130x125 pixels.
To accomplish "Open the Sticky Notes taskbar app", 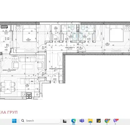I will pos(98,121).
